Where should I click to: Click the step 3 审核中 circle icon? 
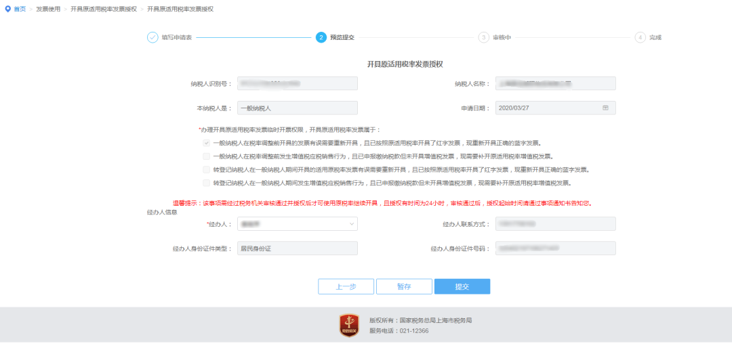[484, 37]
